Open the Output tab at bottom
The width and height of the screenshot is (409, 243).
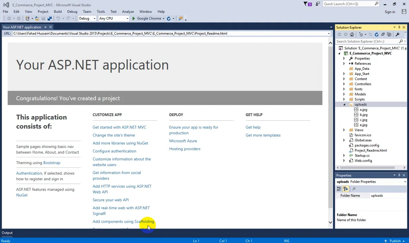pyautogui.click(x=7, y=233)
